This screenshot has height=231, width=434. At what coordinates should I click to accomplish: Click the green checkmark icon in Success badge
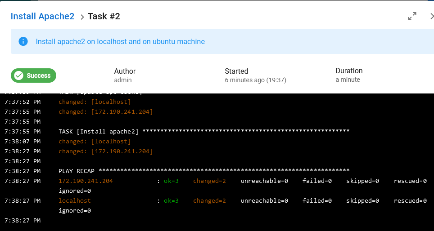[x=18, y=76]
